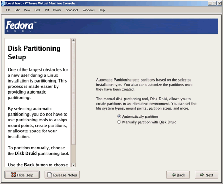Image resolution: width=223 pixels, height=184 pixels.
Task: Choose Manually partition with Disk Druid
Action: [119, 122]
